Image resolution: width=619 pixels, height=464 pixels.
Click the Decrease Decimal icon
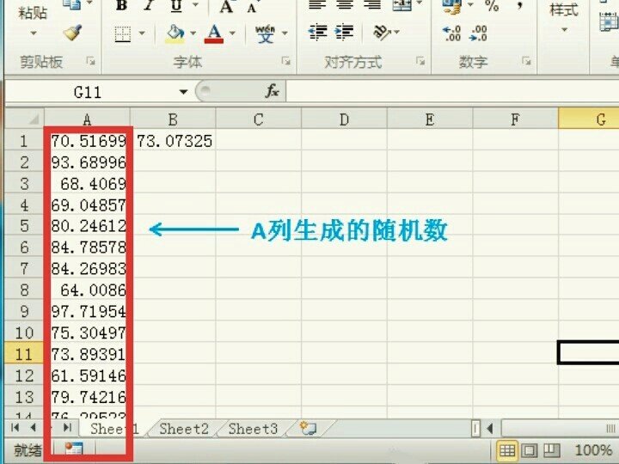(478, 34)
